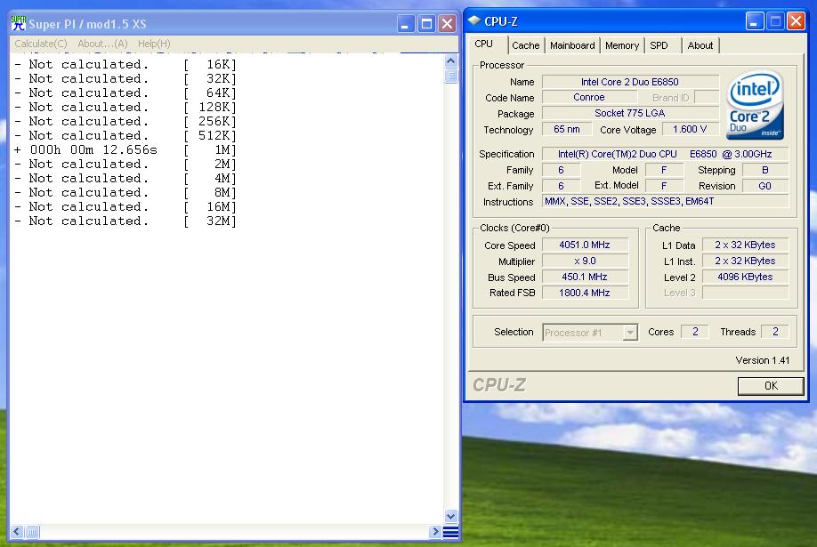Click Super PI horizontal scrollbar right arrow
This screenshot has height=547, width=817.
(x=435, y=531)
